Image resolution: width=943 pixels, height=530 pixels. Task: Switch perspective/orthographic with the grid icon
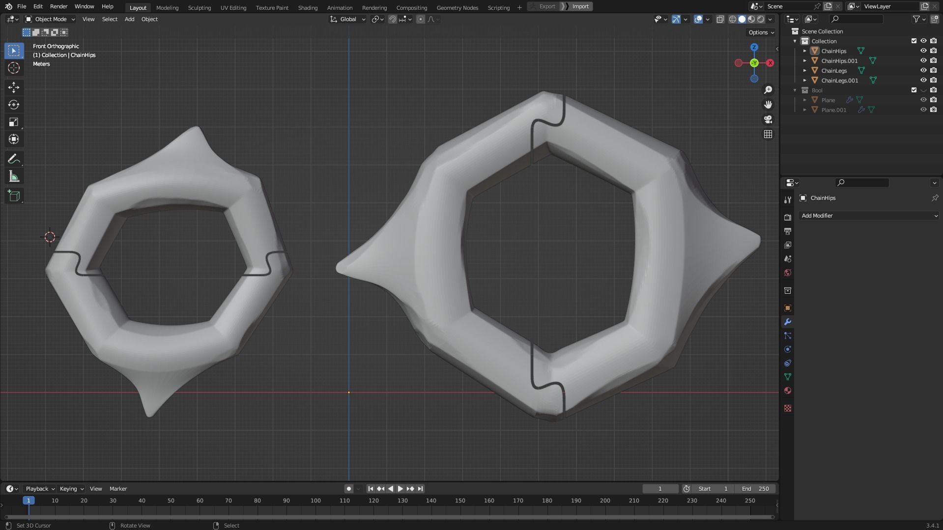(x=768, y=134)
